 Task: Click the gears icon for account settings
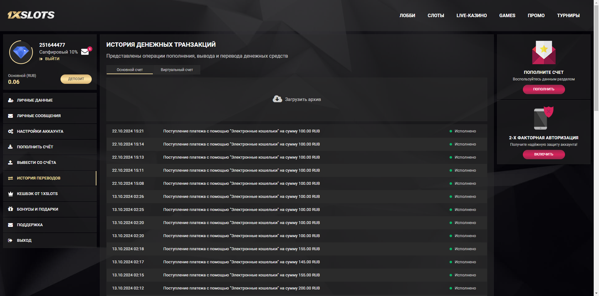pos(11,131)
